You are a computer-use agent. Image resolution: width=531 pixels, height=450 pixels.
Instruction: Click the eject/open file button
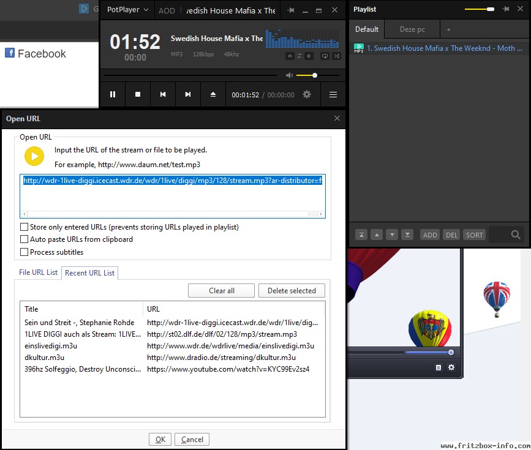click(213, 94)
